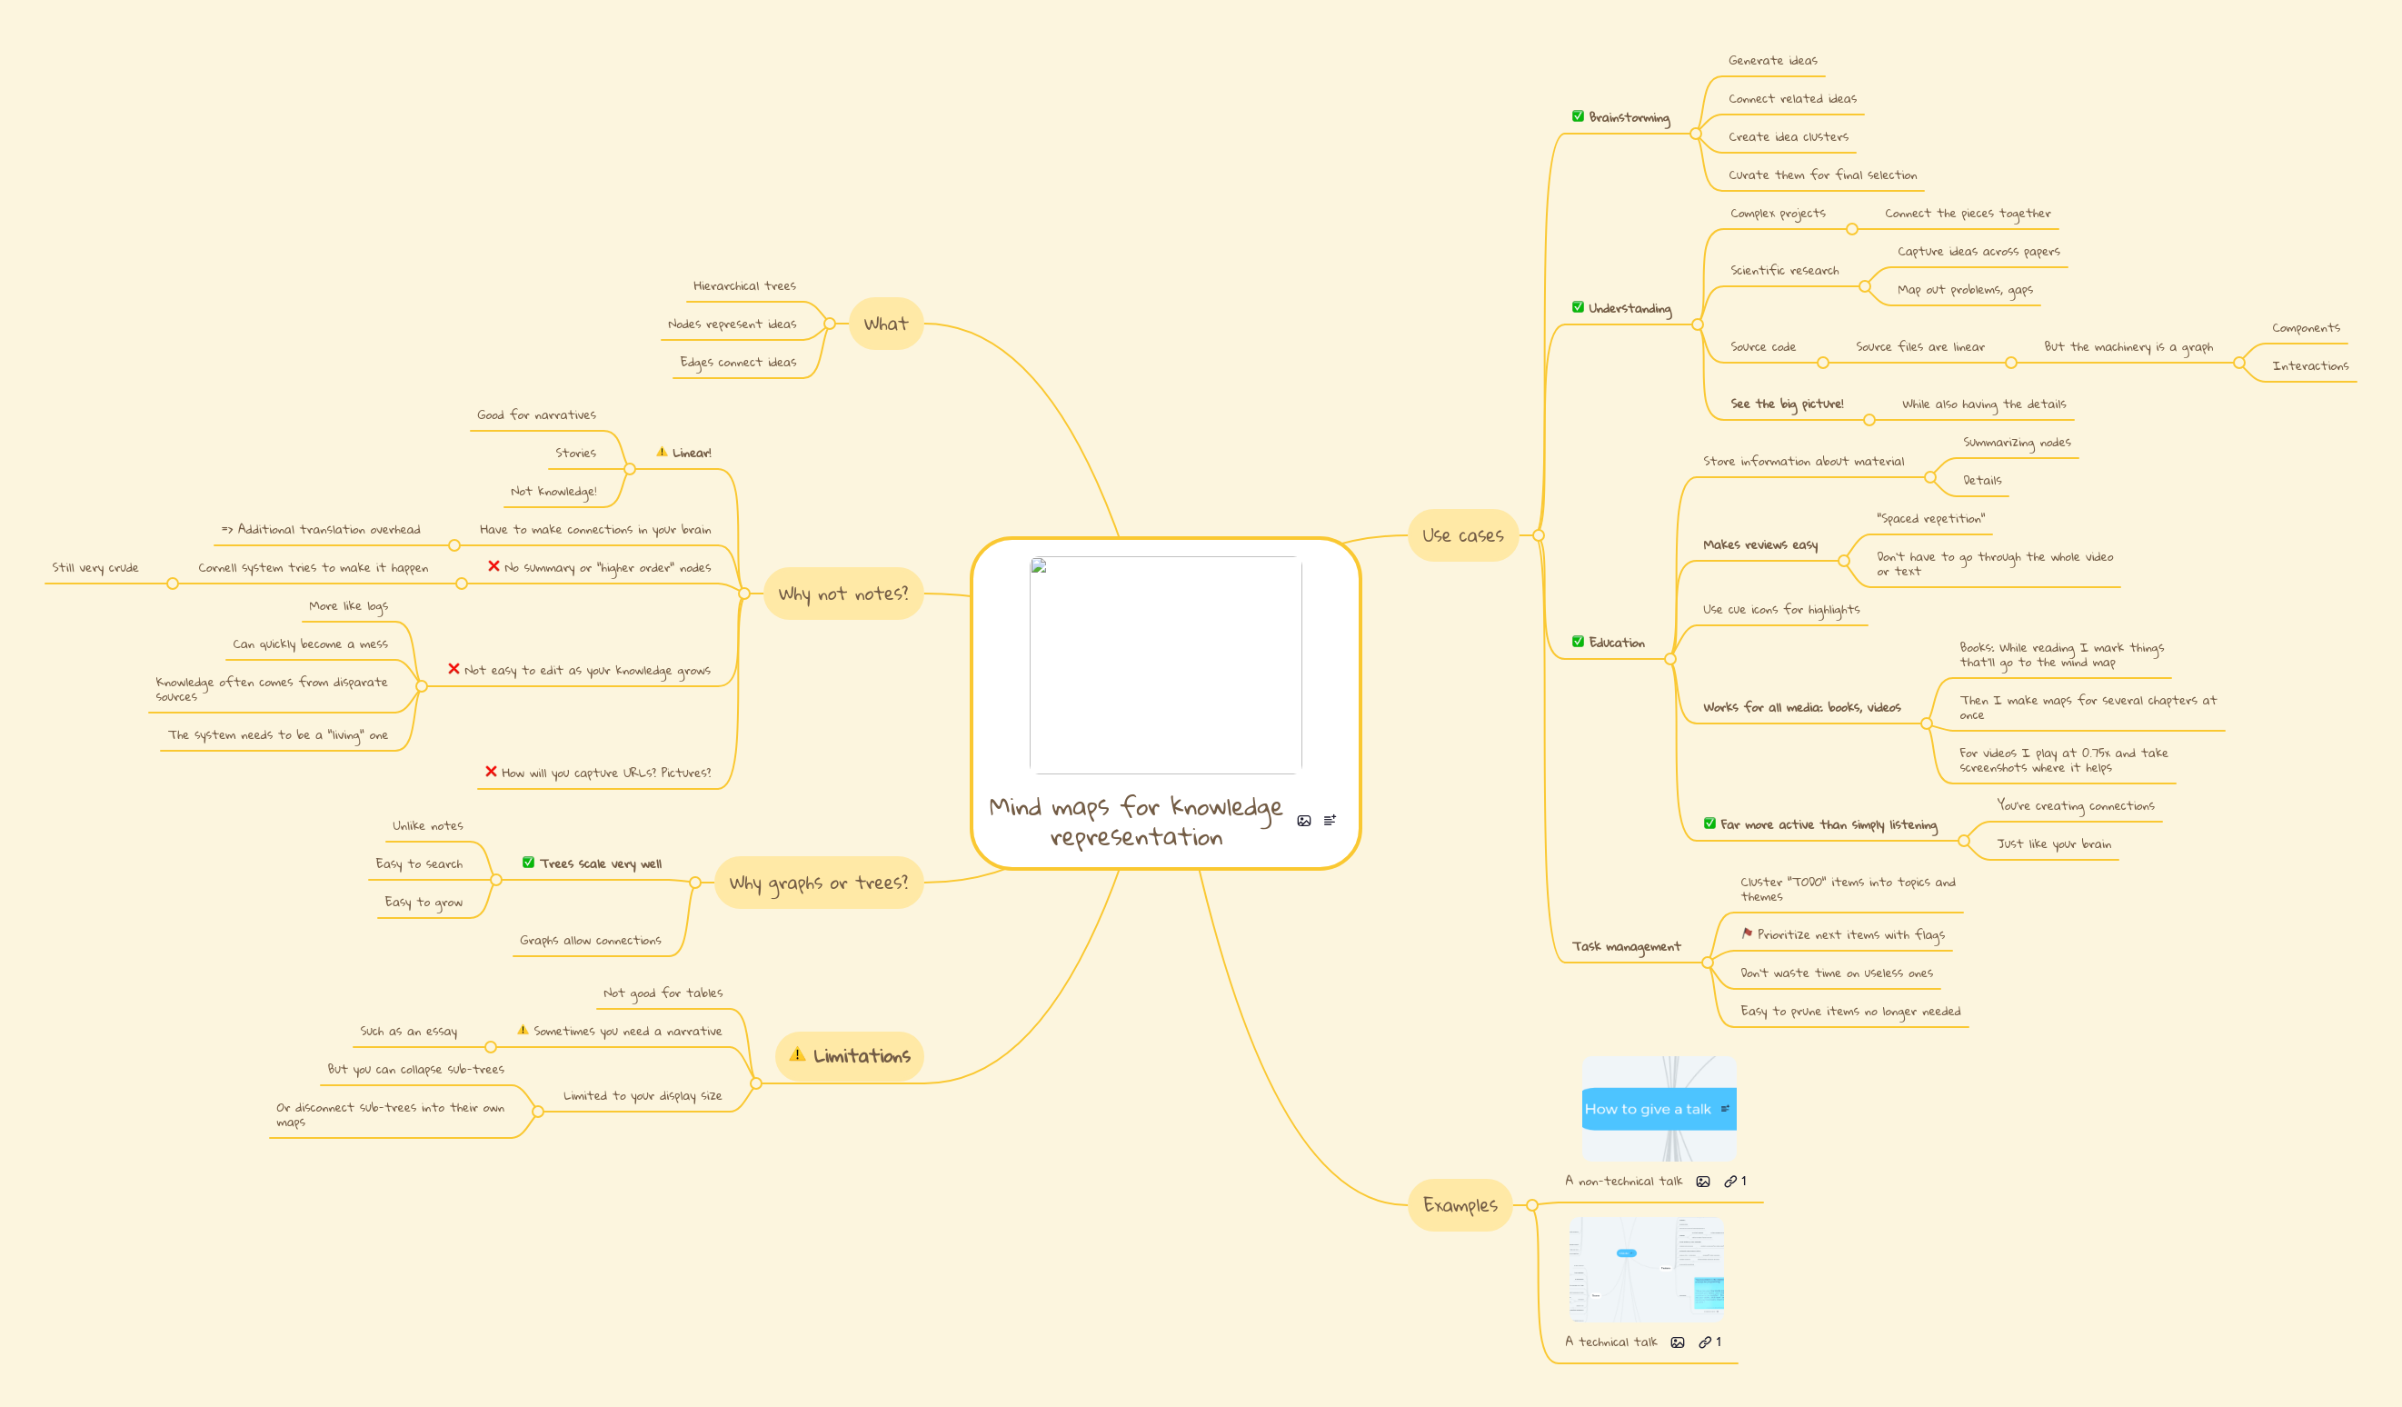Click the image icon beside "A non-technical talk"

1703,1180
